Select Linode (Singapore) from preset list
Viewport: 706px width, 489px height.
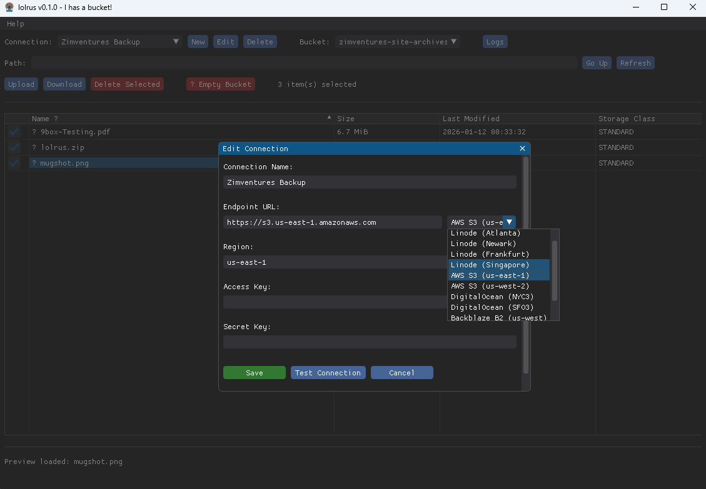coord(490,265)
